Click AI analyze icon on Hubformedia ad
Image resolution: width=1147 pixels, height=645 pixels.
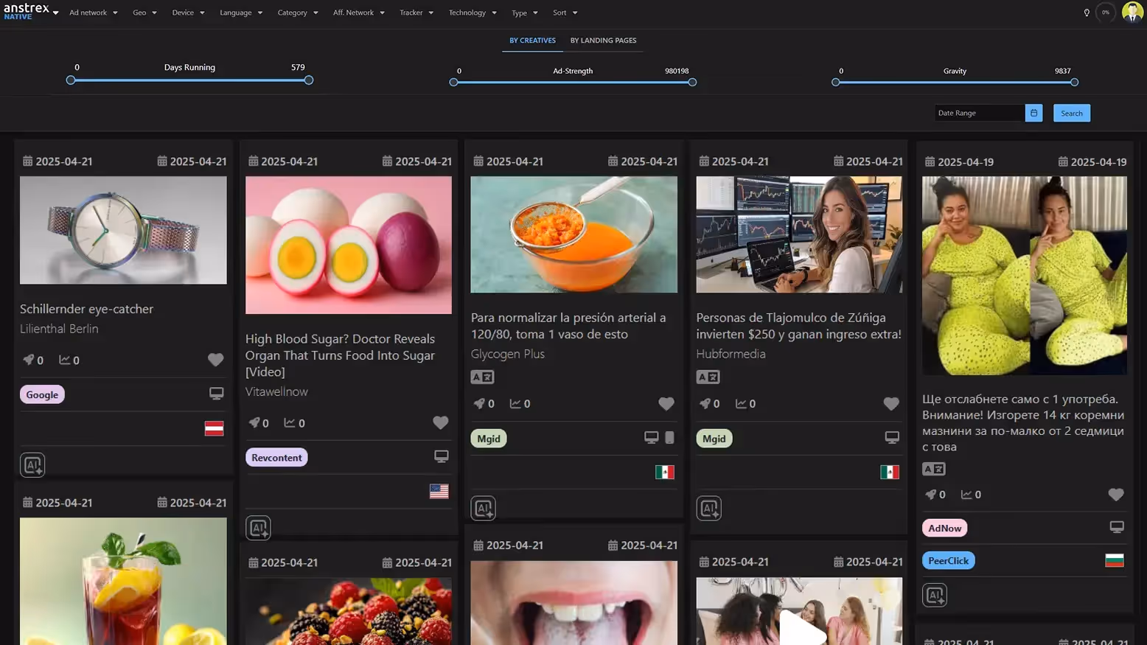coord(709,508)
